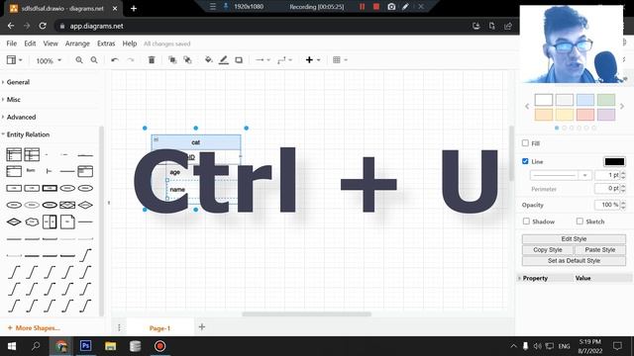Open the fill color bucket tool
The height and width of the screenshot is (356, 634).
(x=209, y=60)
